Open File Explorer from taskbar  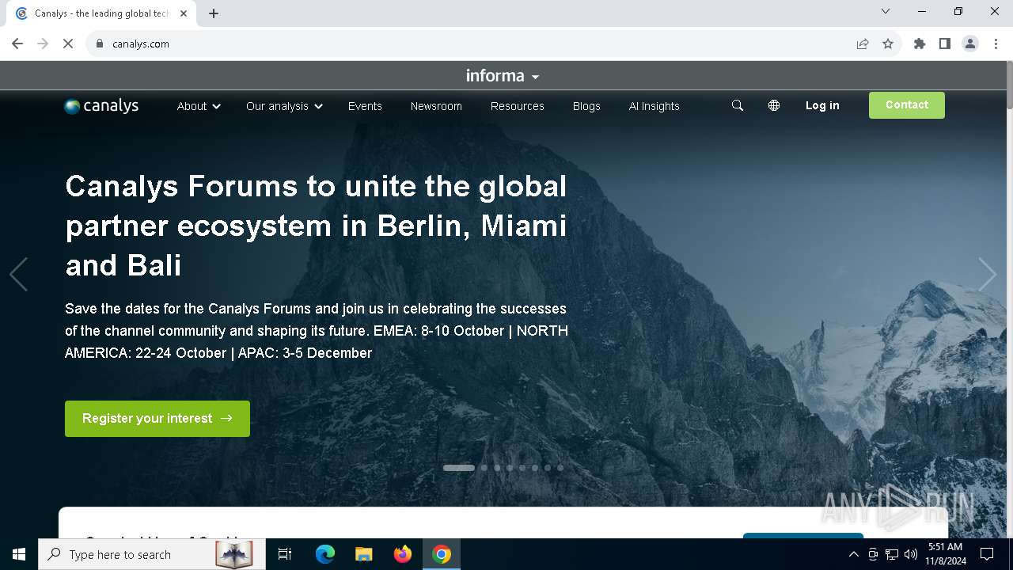(x=364, y=554)
